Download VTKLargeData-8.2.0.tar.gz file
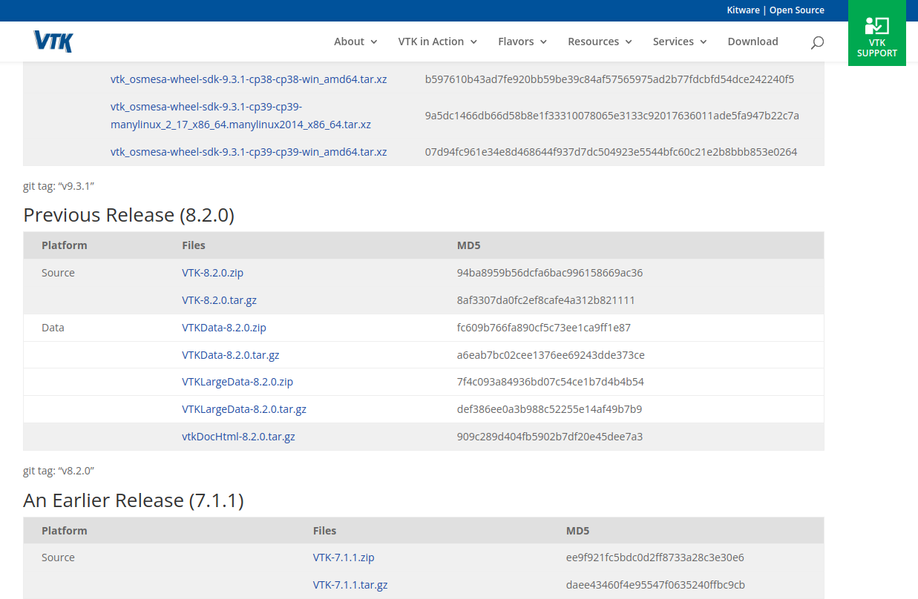Viewport: 918px width, 599px height. coord(244,408)
